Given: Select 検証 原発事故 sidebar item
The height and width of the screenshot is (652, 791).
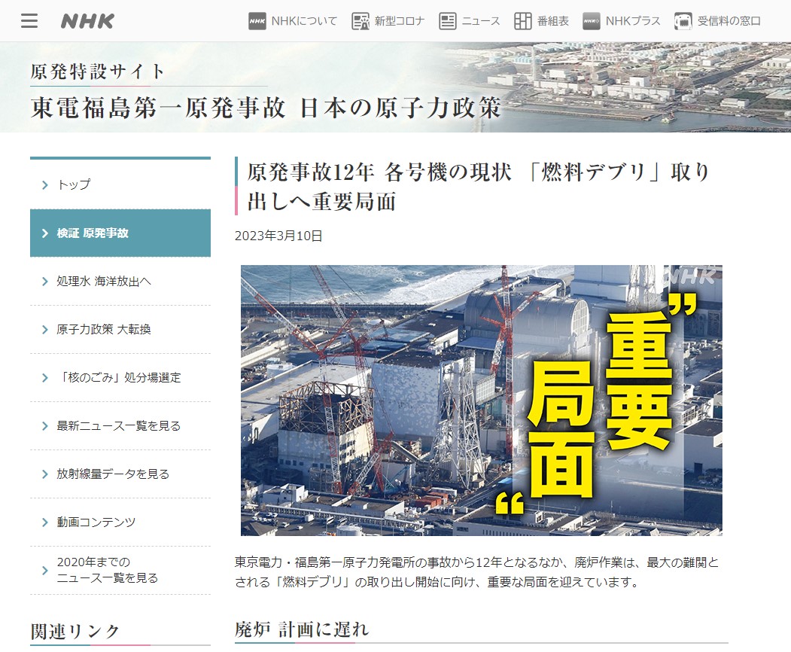Looking at the screenshot, I should coord(120,233).
